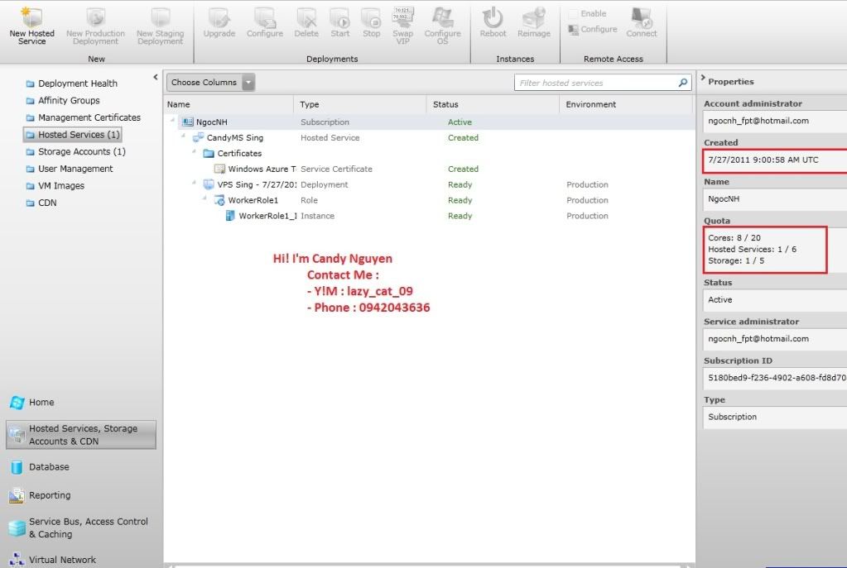Collapse the NgocNH subscription node
Screen dimensions: 847x568
click(x=173, y=120)
